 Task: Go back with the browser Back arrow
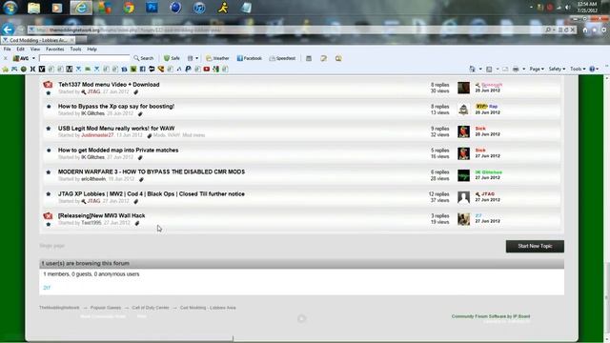pyautogui.click(x=8, y=30)
